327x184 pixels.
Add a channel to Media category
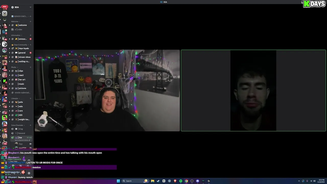click(x=30, y=67)
